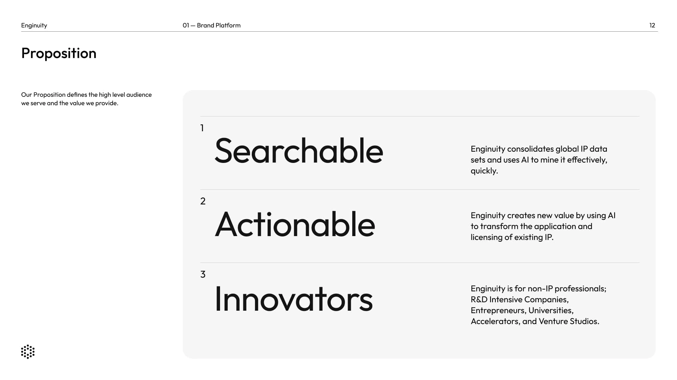Select the Innovators heading
This screenshot has height=380, width=677.
(293, 299)
